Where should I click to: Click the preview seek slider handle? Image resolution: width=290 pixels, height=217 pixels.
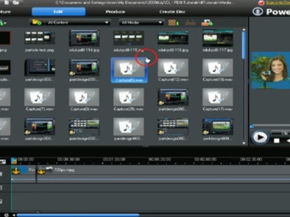click(x=252, y=126)
